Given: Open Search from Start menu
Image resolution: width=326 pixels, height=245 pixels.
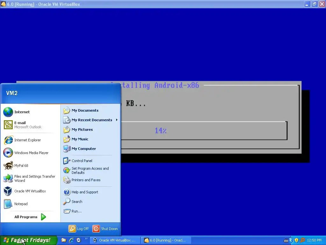Looking at the screenshot, I should click(90, 202).
